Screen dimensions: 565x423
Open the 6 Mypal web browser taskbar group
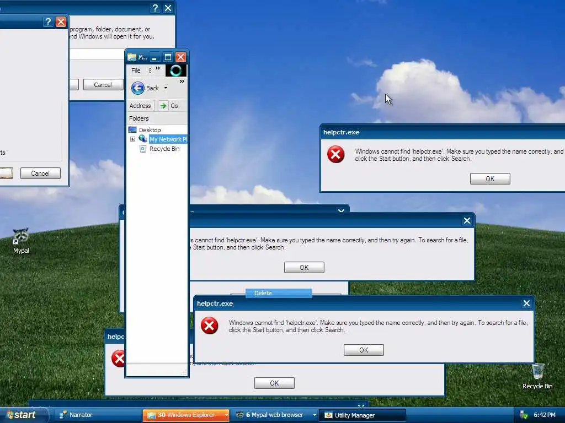tap(275, 415)
